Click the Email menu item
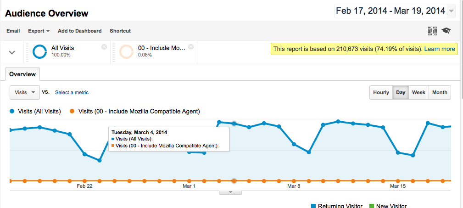Screen dimensions: 463x208 pos(13,31)
